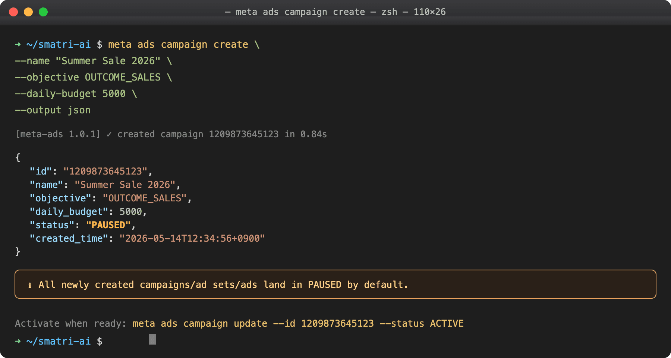671x358 pixels.
Task: Click the green arrow before the first prompt
Action: (18, 45)
